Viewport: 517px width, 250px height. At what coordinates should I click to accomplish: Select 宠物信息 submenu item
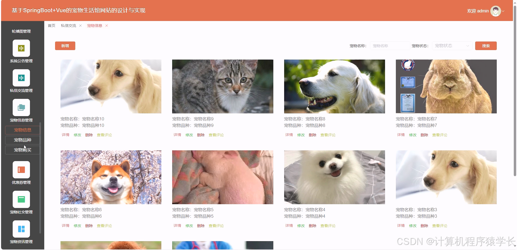coord(23,130)
